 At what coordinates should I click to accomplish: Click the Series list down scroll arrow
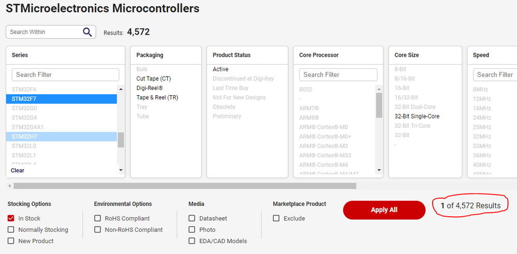point(121,170)
